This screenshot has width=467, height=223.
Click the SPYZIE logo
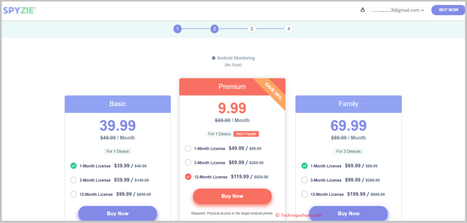tap(19, 10)
